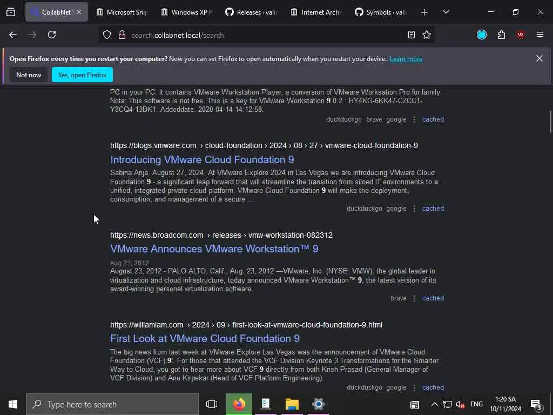Screen dimensions: 553x415
Task: Open First Look at VMware Cloud Foundation 9
Action: click(x=205, y=338)
